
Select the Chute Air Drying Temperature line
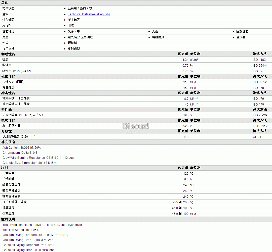[28, 245]
